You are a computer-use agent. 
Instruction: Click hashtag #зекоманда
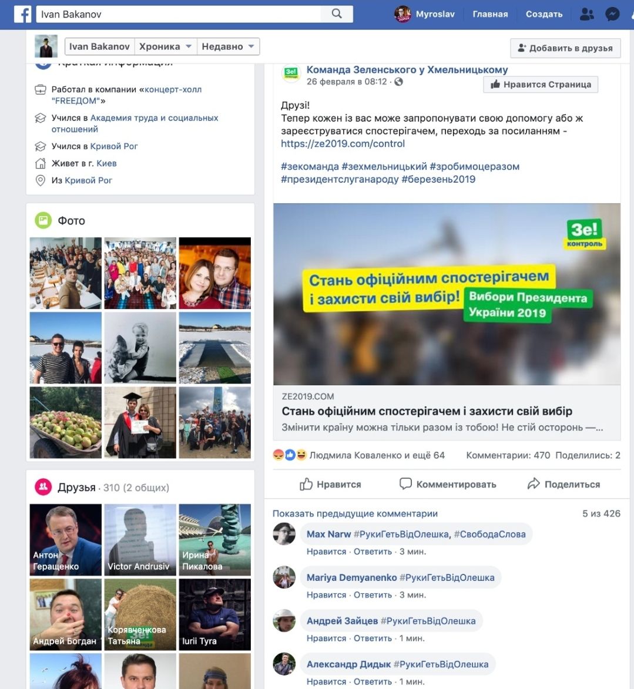tap(310, 167)
